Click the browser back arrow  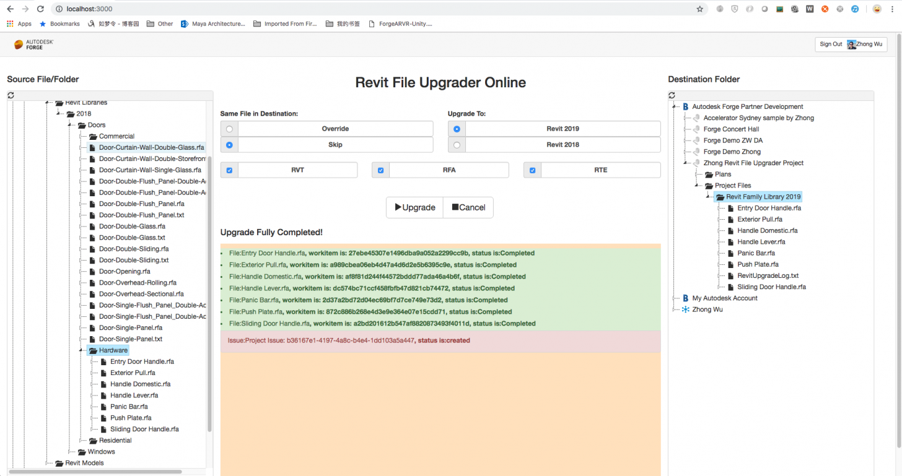[x=10, y=9]
